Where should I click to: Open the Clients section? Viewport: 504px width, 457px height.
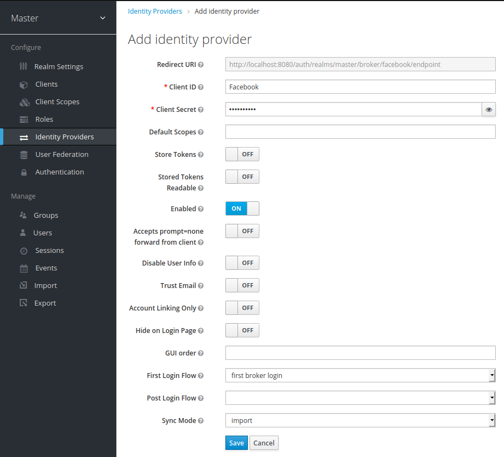click(46, 84)
